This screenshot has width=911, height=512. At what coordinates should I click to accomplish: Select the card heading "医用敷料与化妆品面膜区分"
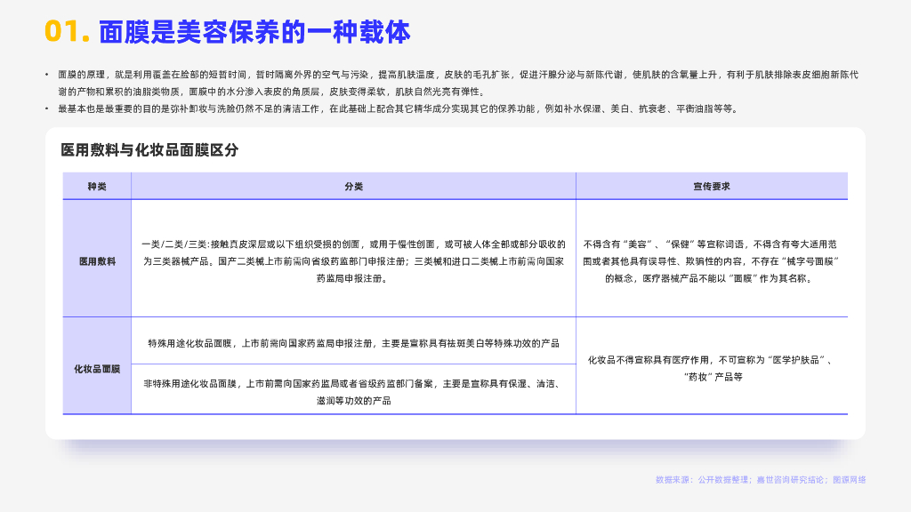[x=149, y=150]
